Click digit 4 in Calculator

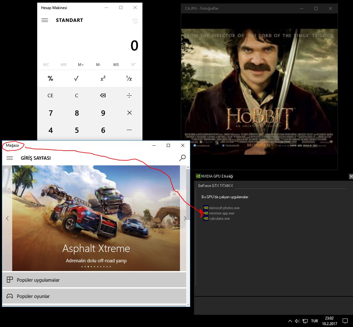(50, 130)
